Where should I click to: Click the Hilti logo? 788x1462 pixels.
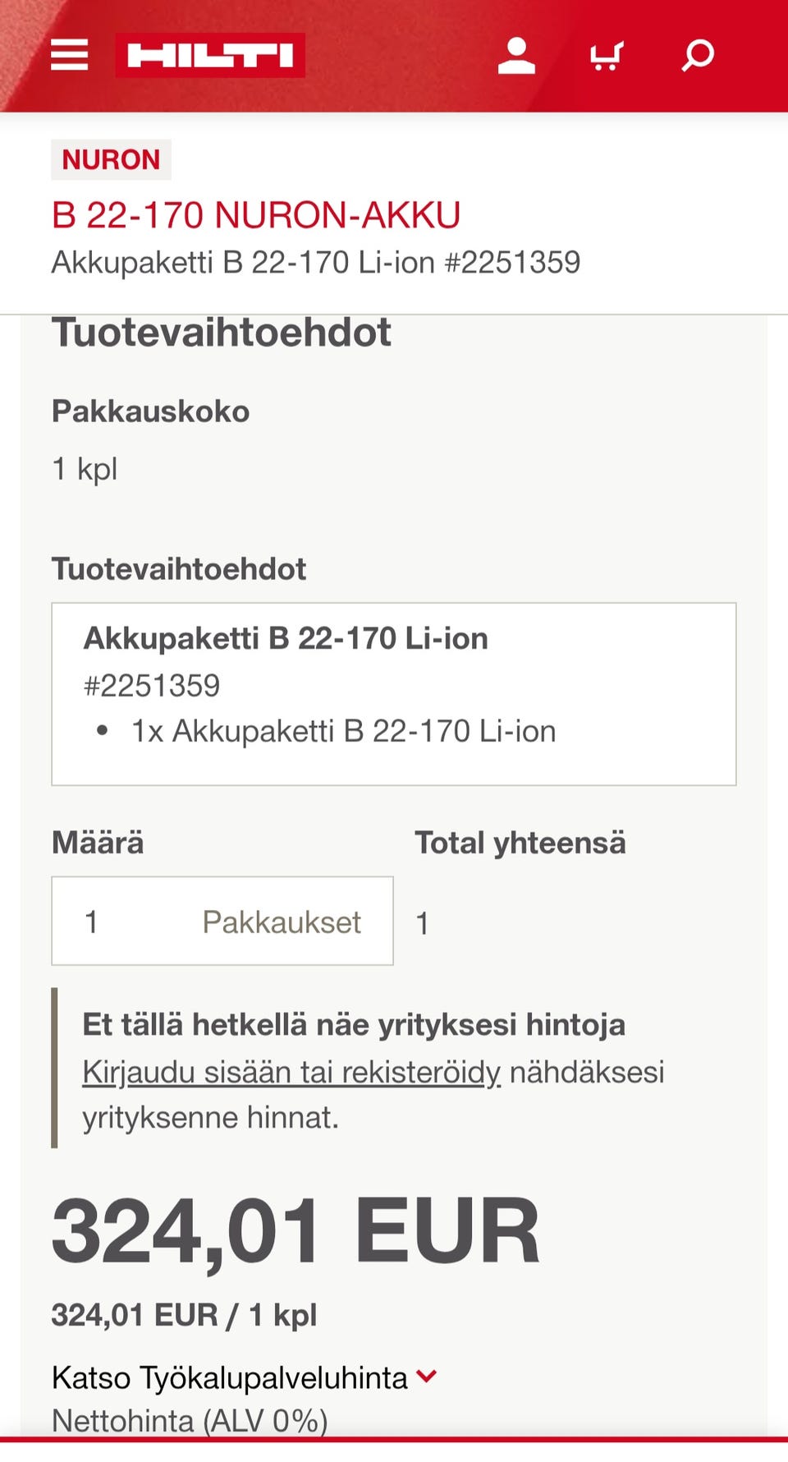click(210, 55)
